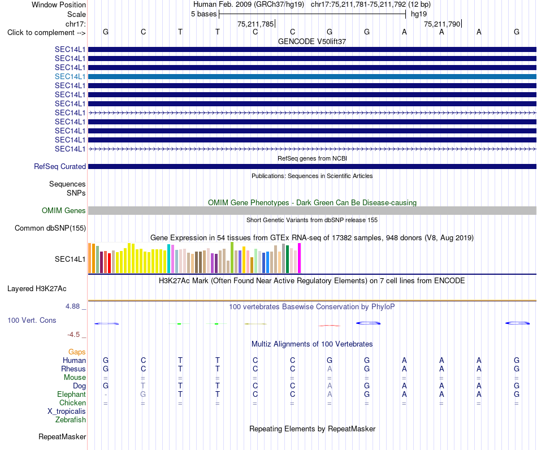Screen dimensions: 537x450
Task: Click the cyan bar in GTEx chart
Action: coord(168,259)
